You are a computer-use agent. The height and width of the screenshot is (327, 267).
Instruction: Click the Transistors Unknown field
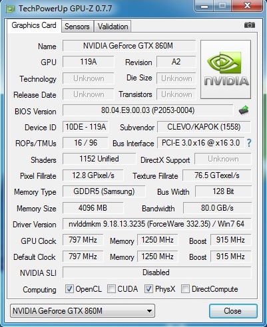coord(176,94)
